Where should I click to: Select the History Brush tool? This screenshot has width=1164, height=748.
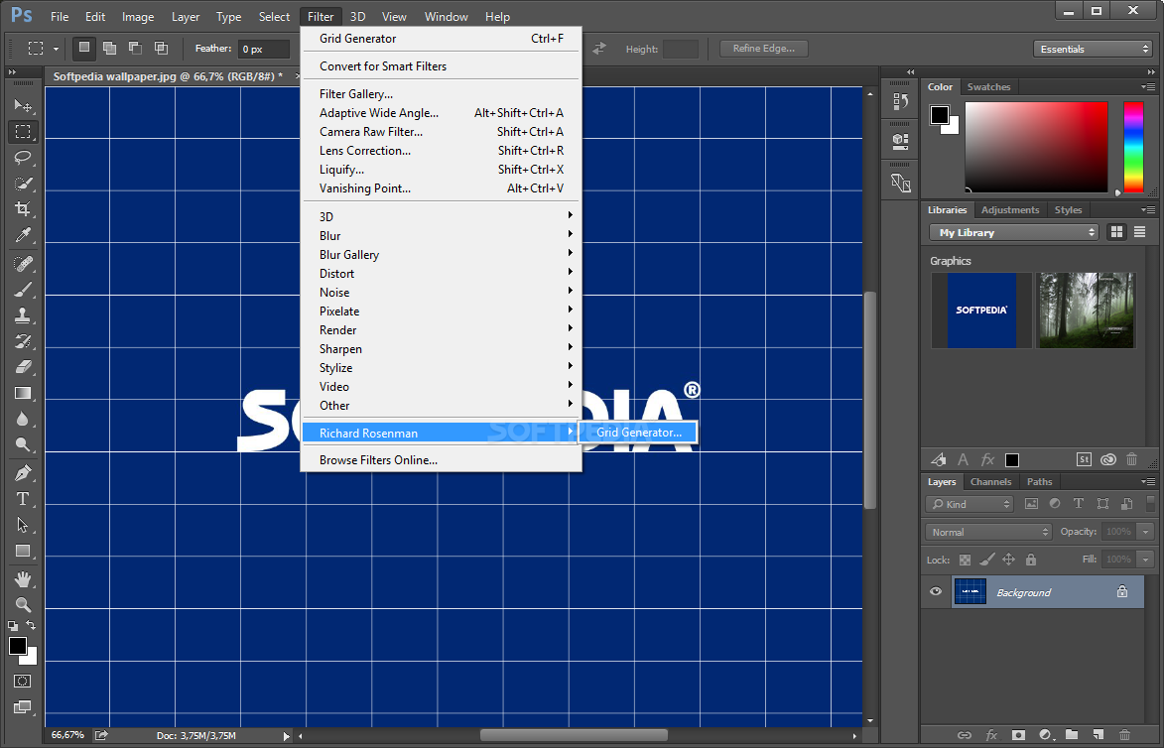[x=23, y=341]
